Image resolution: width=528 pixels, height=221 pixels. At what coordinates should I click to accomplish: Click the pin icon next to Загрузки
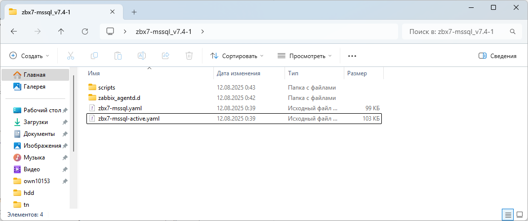65,122
